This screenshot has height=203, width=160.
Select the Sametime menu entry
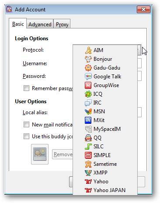pyautogui.click(x=105, y=164)
